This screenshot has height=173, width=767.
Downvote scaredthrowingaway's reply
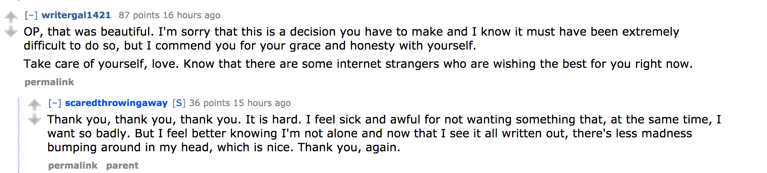tap(34, 119)
